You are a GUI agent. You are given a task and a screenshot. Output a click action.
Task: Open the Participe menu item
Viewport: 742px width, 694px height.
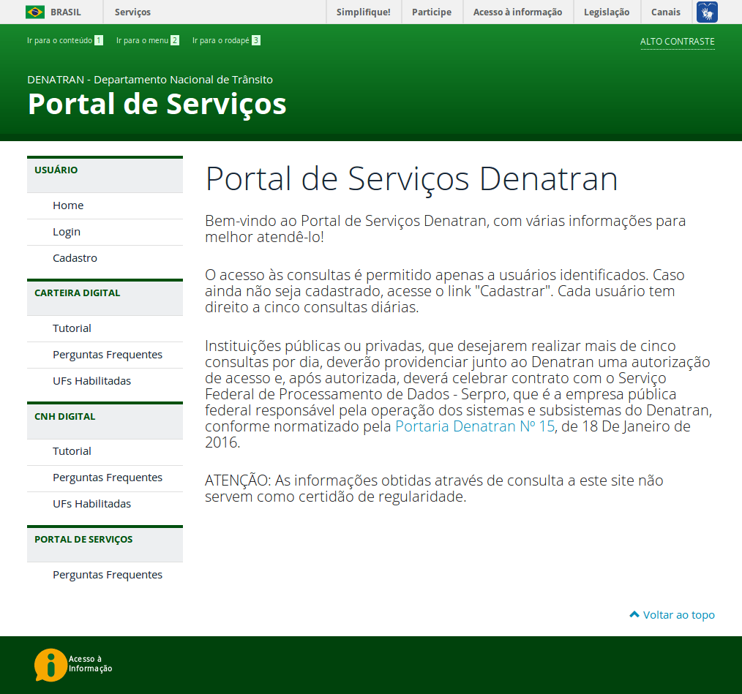pyautogui.click(x=432, y=12)
